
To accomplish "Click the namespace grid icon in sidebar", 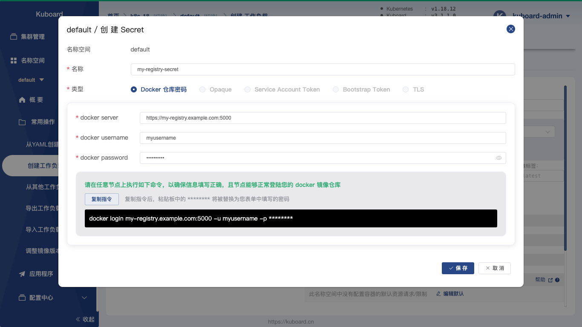I will tap(14, 60).
